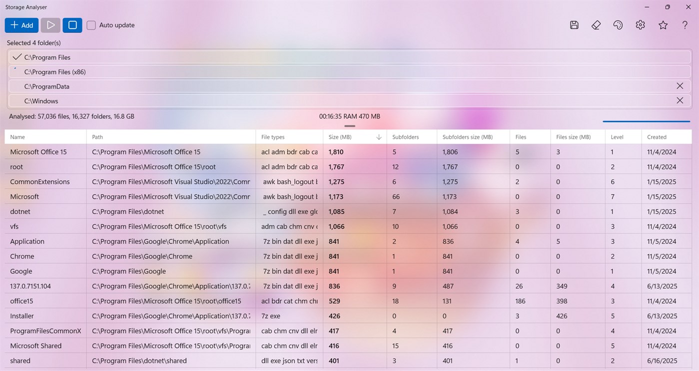Remove C:\ProgramData from the folder list
699x371 pixels.
pos(680,85)
